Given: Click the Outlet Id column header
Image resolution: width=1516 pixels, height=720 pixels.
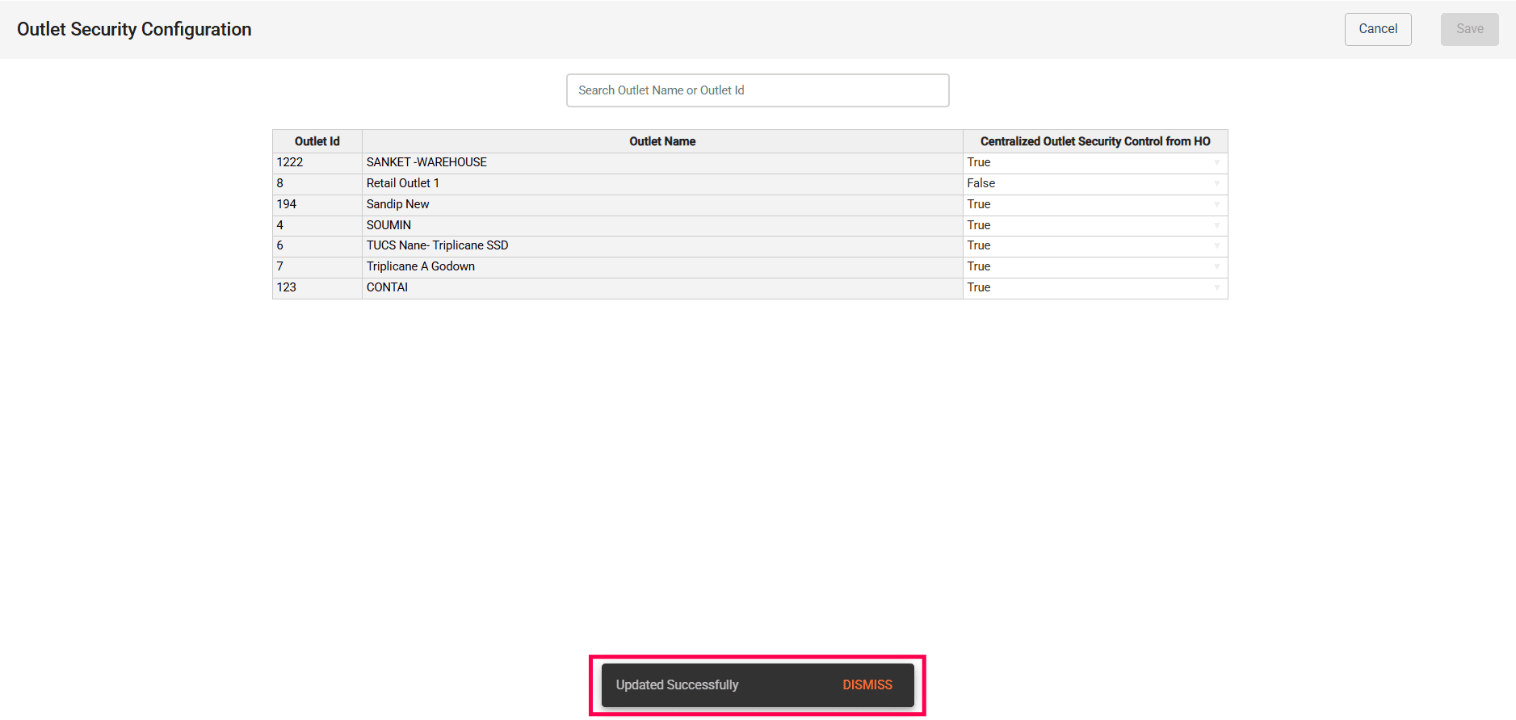Looking at the screenshot, I should 317,141.
